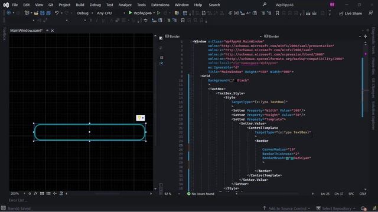The height and width of the screenshot is (212, 378).
Task: Click the New Project icon
Action: (x=27, y=13)
